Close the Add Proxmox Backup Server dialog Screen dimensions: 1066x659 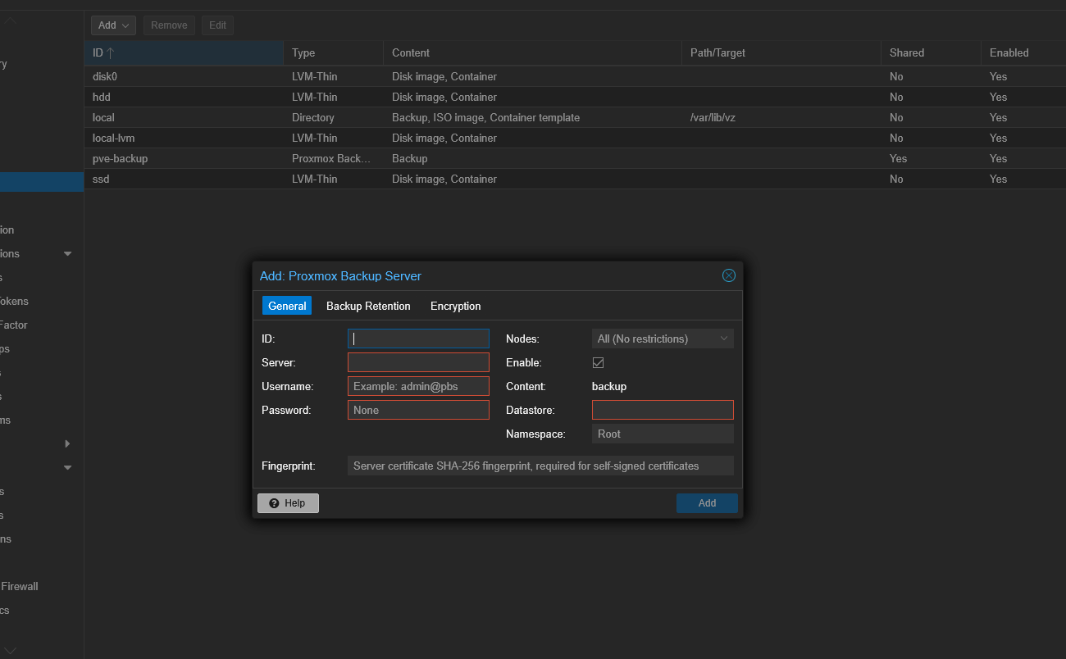728,275
